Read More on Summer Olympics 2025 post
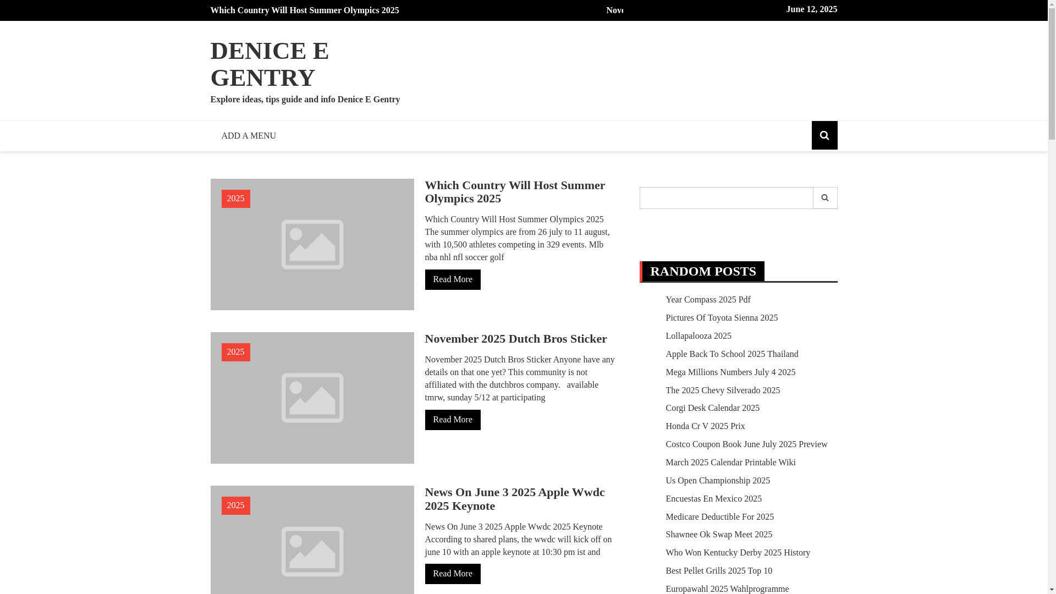 pos(453,279)
